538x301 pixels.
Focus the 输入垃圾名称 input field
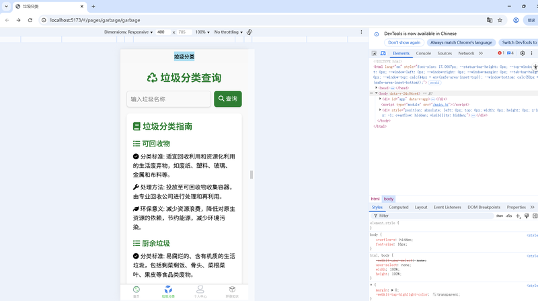coord(169,99)
